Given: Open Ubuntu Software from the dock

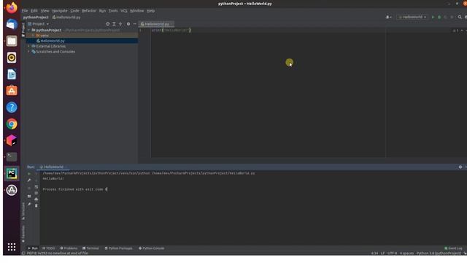Looking at the screenshot, I should pos(12,91).
